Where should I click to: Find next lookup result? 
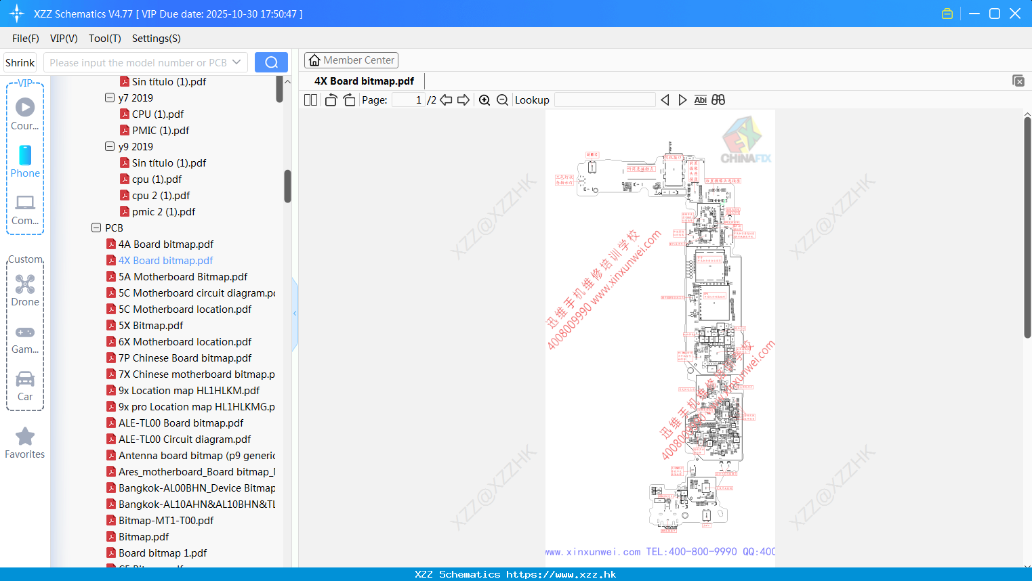click(682, 100)
